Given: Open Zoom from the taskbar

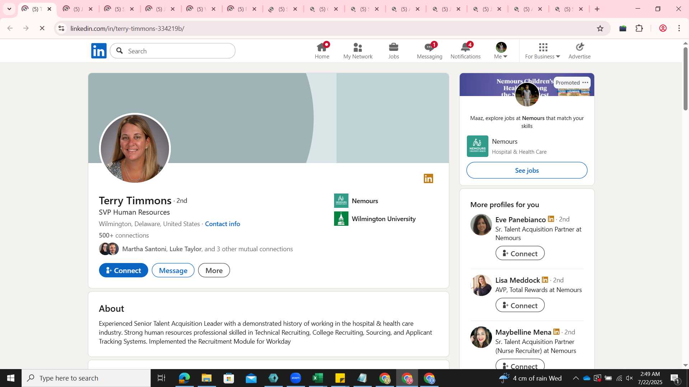Looking at the screenshot, I should pos(296,378).
